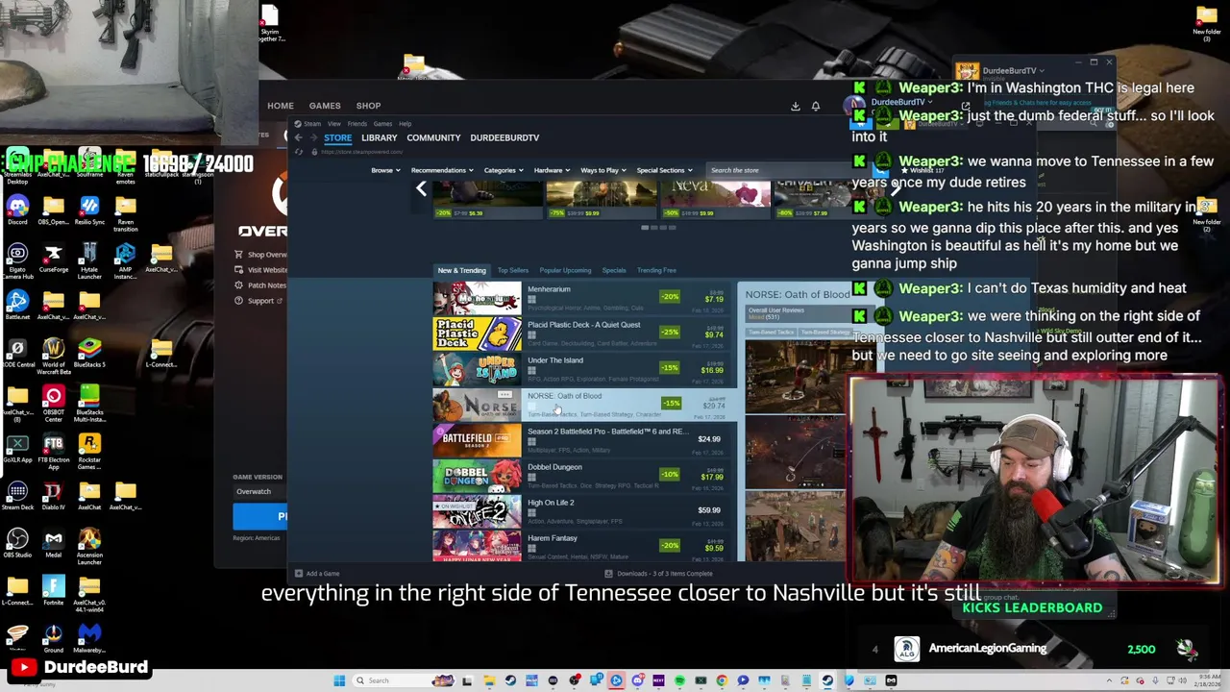Click Support link in Battle.net
The width and height of the screenshot is (1230, 692).
259,301
